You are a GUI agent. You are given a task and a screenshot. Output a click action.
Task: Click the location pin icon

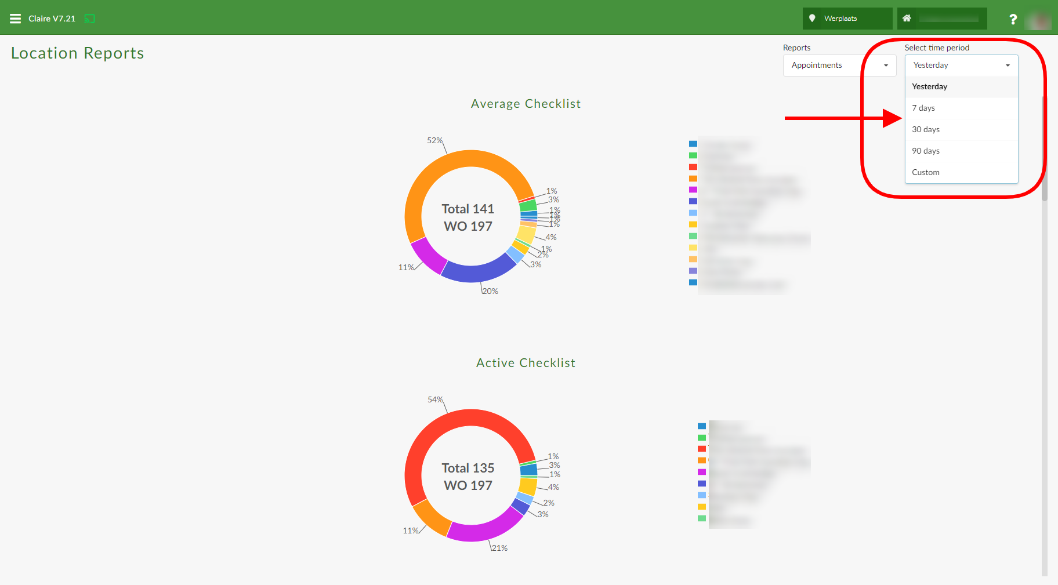pyautogui.click(x=812, y=19)
